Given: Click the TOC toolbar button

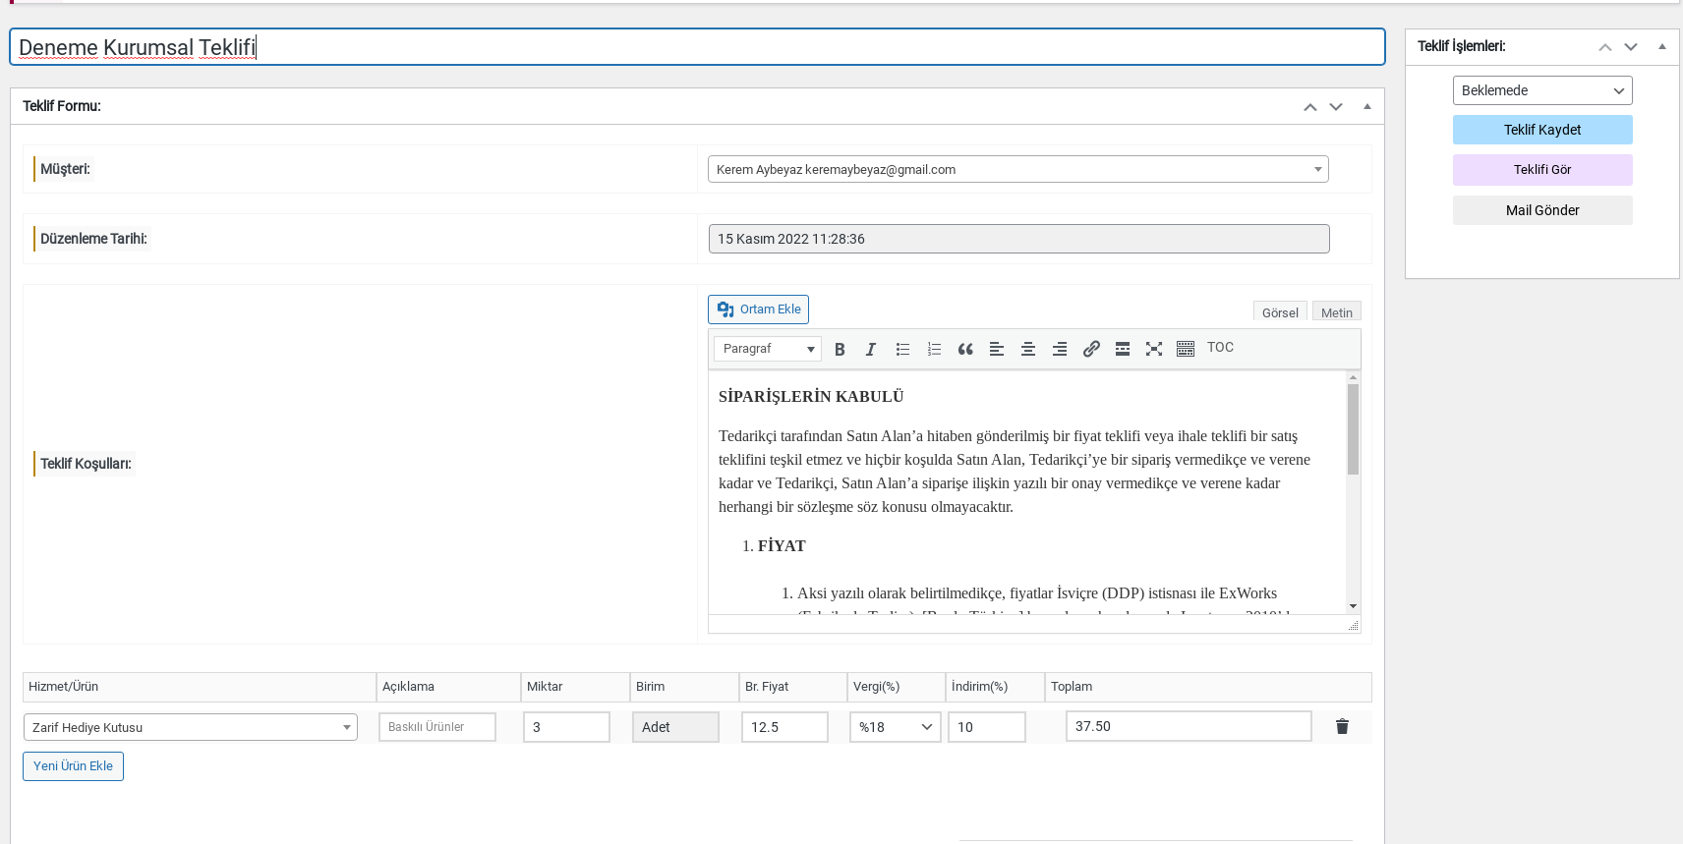Looking at the screenshot, I should tap(1220, 348).
